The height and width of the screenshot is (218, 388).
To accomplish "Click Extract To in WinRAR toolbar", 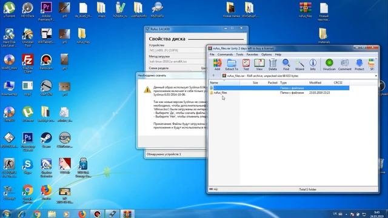I will point(232,65).
